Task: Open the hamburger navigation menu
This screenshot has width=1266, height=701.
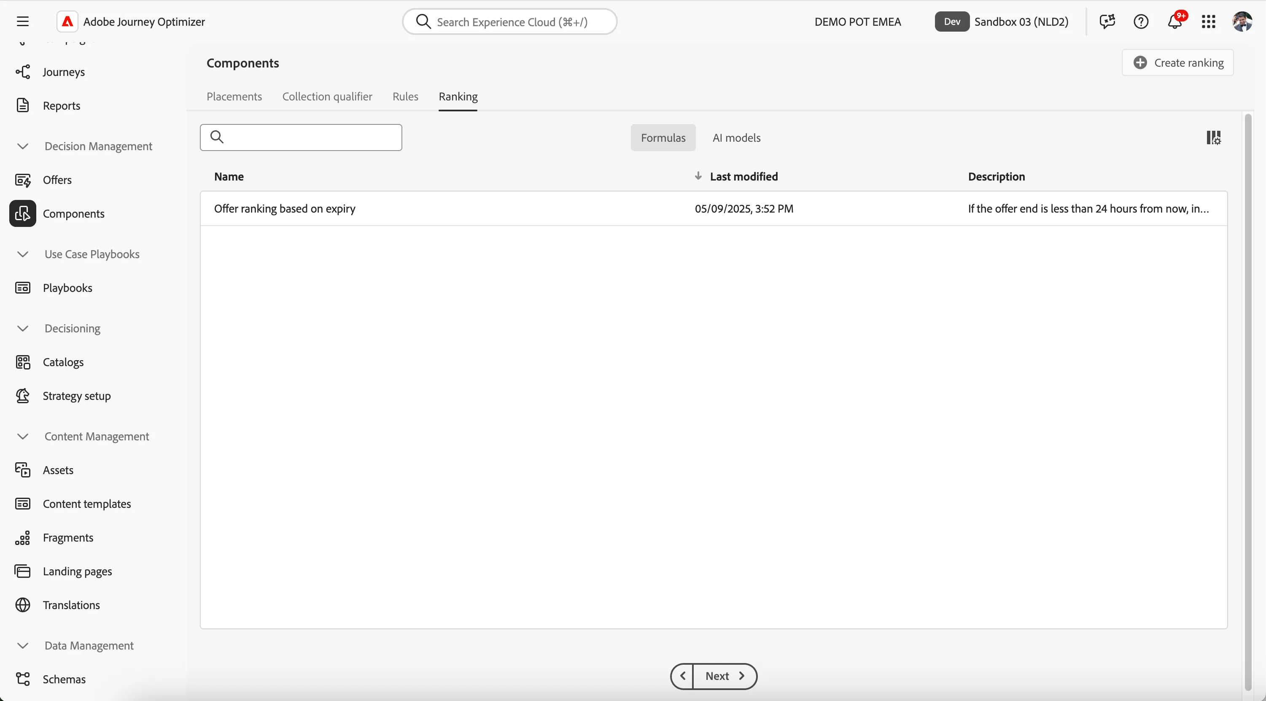Action: pos(23,22)
